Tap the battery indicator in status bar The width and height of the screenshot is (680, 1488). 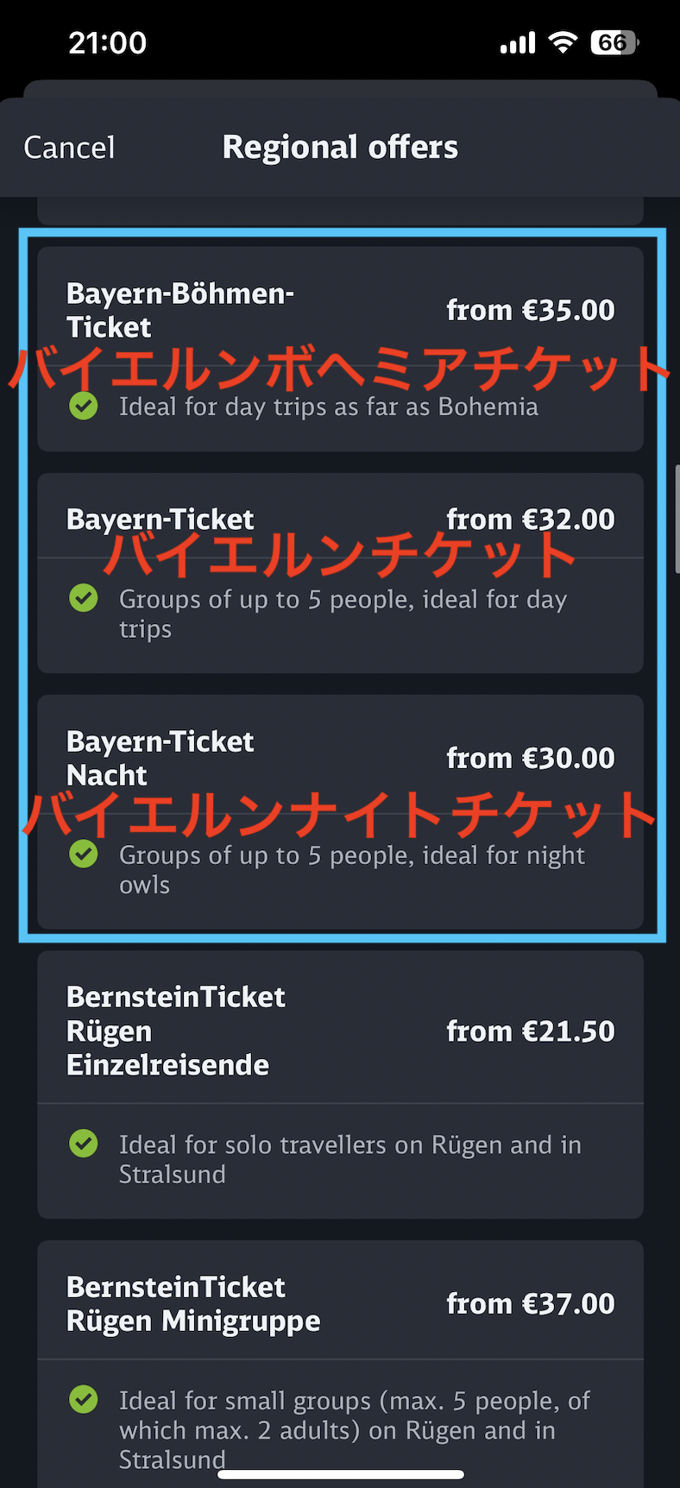pos(614,42)
